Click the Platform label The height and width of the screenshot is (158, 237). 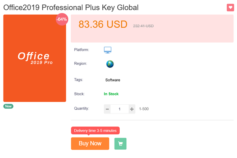tap(81, 50)
